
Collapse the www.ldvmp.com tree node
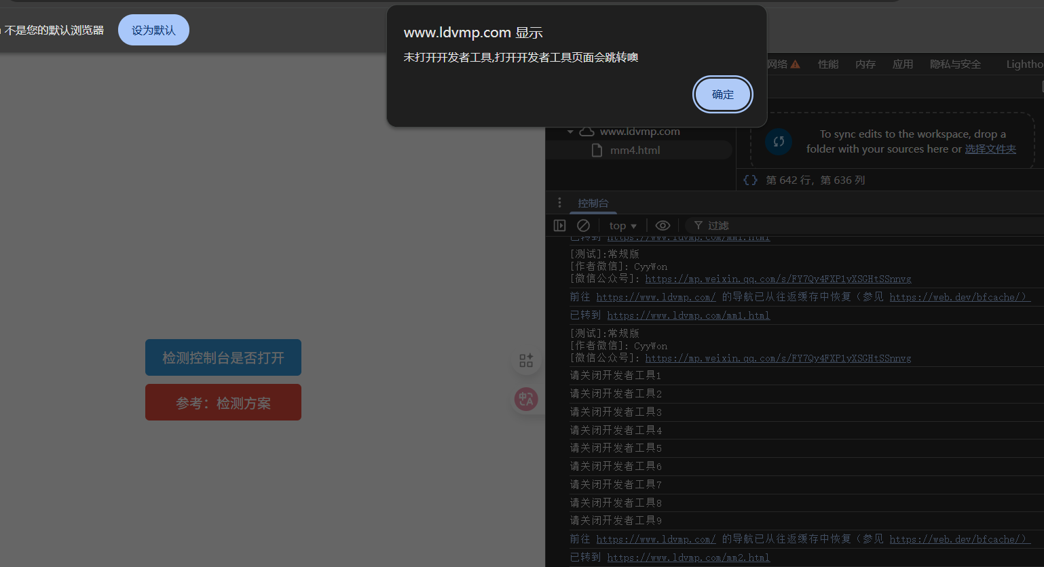[x=570, y=132]
